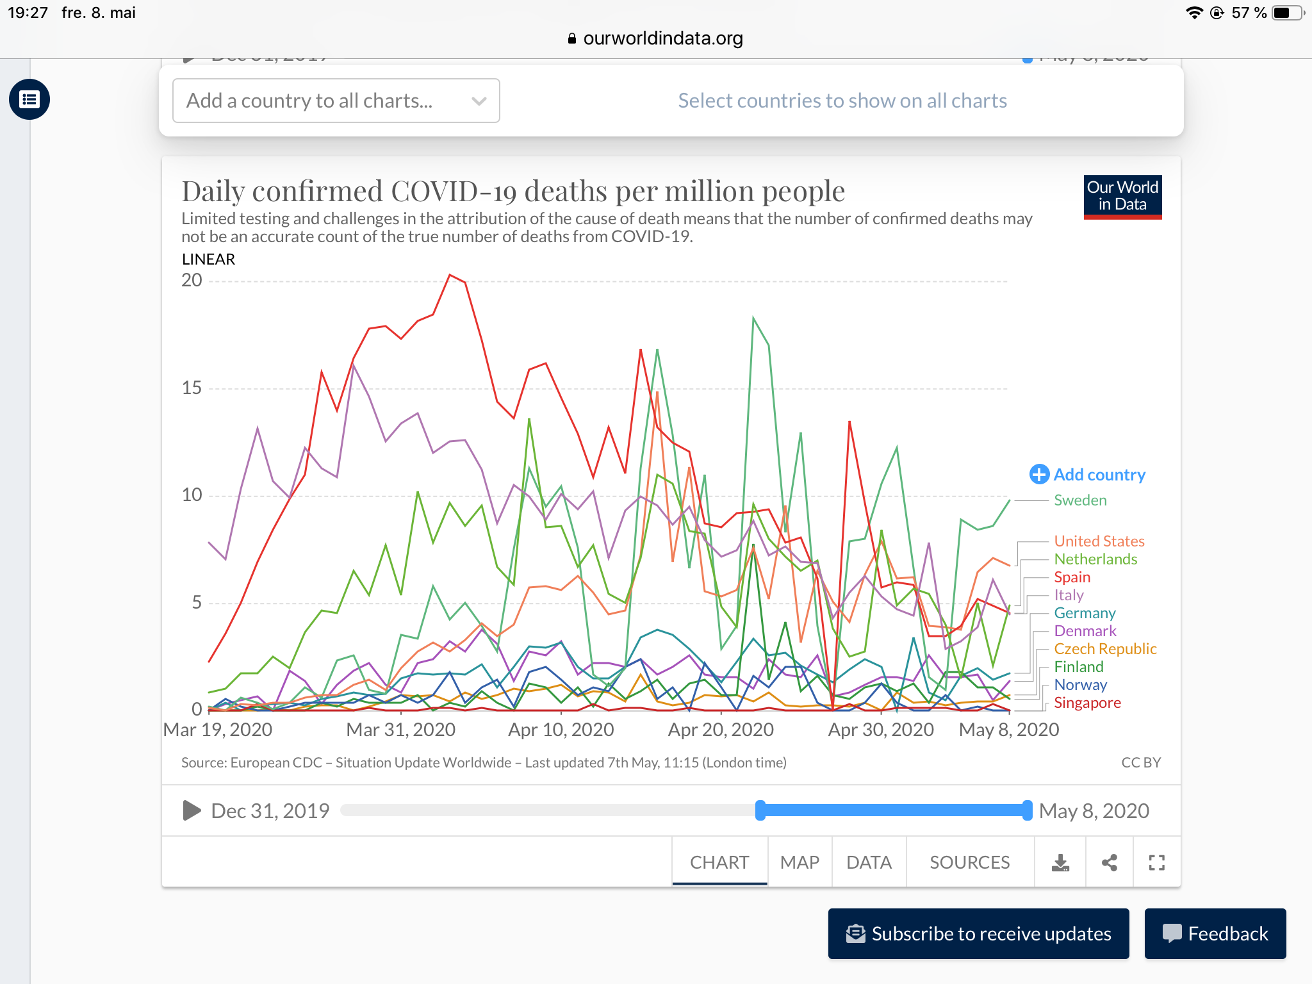This screenshot has height=984, width=1312.
Task: Click the timeline end handle at May 8
Action: pyautogui.click(x=1027, y=810)
